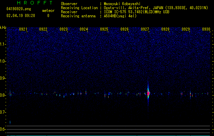
Task: Click the 0922 time marker
Action: point(43,29)
